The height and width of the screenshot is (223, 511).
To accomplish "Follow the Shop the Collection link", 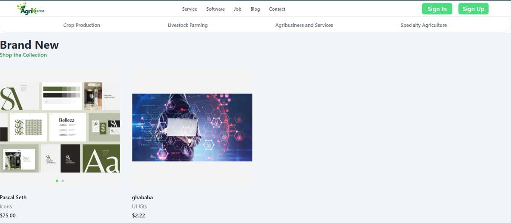I will coord(23,55).
